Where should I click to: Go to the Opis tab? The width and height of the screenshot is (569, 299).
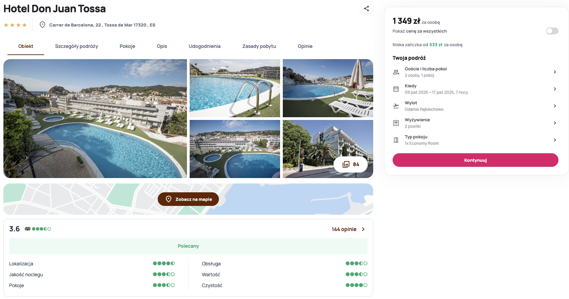162,46
